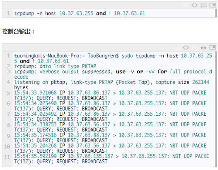Select the 15:54:33.921068 packet line

tap(110, 95)
